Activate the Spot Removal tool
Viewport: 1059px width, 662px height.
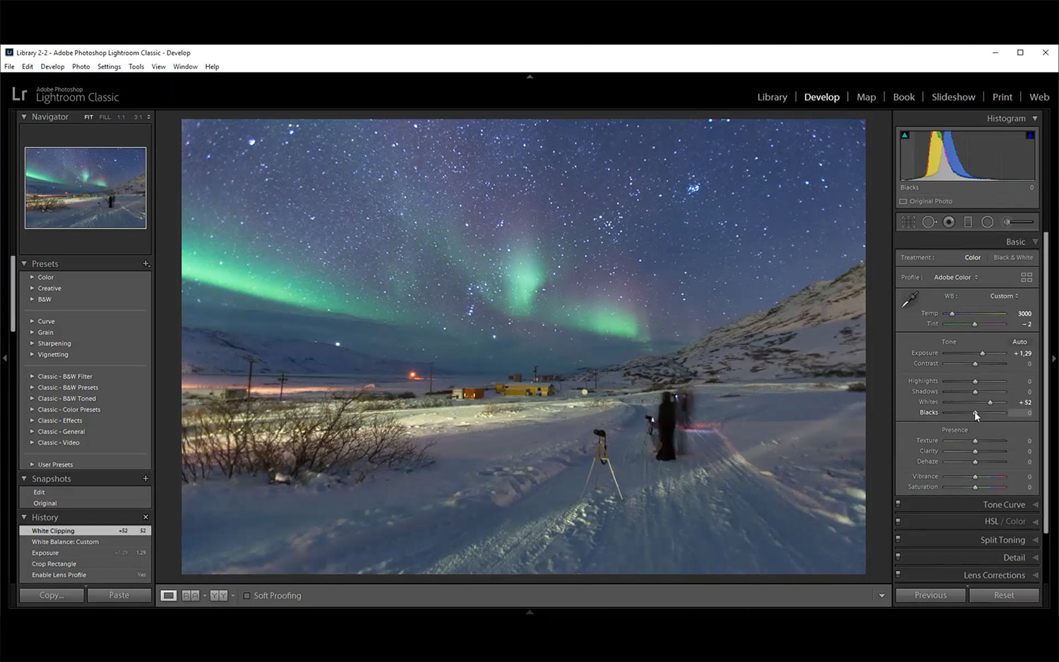tap(929, 222)
